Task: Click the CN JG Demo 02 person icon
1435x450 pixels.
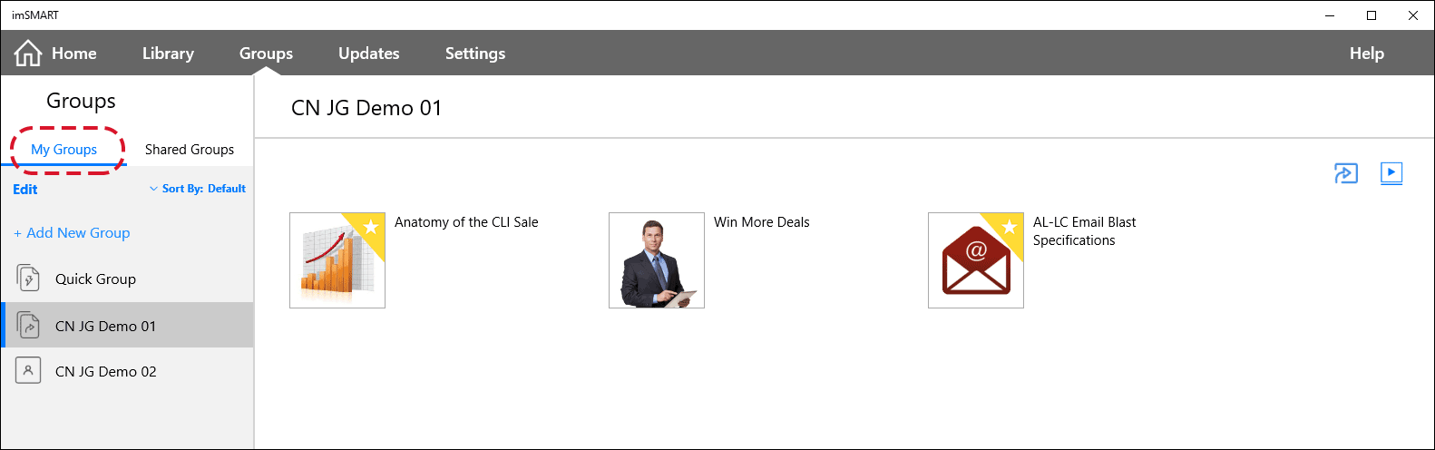Action: (28, 370)
